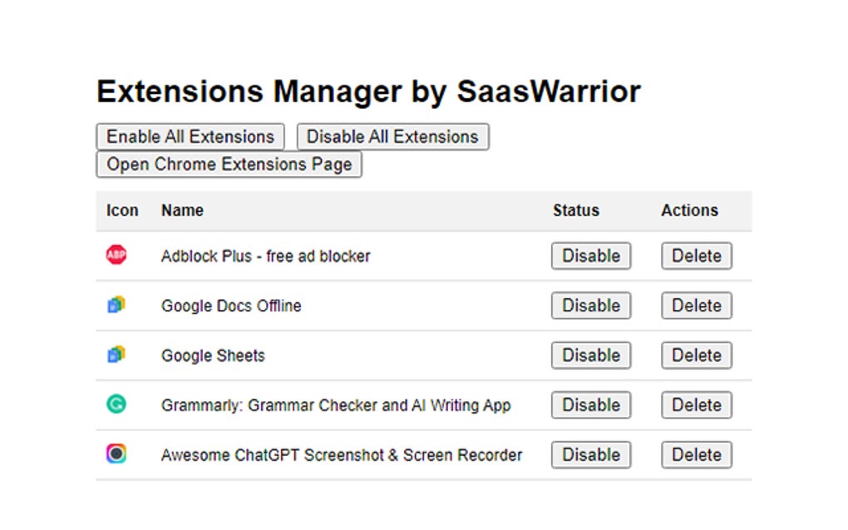This screenshot has width=848, height=530.
Task: Delete Google Docs Offline extension
Action: [x=696, y=306]
